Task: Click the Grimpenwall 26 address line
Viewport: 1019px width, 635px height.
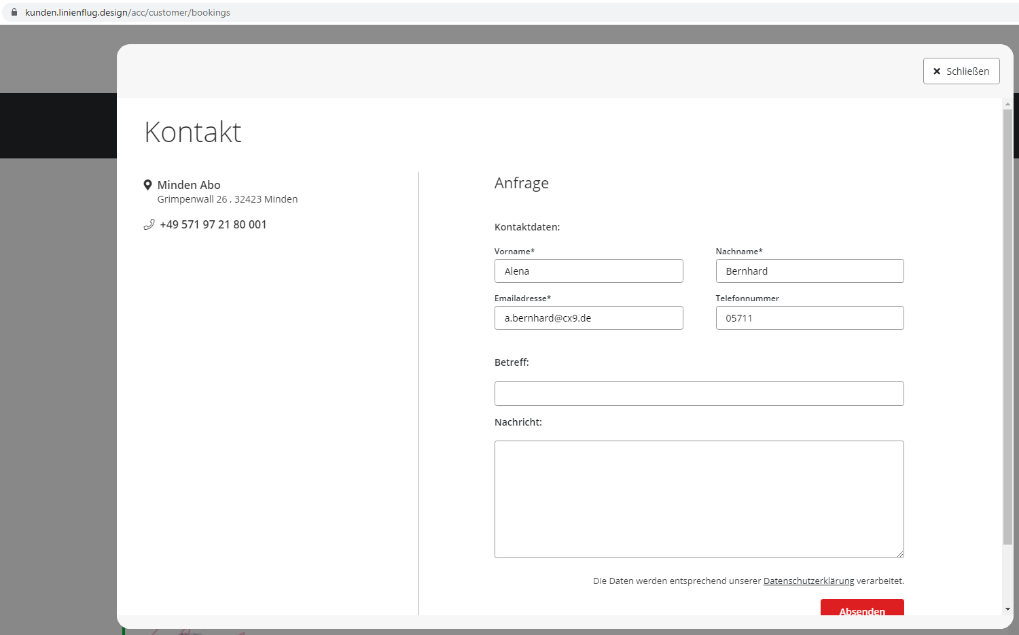Action: coord(227,199)
